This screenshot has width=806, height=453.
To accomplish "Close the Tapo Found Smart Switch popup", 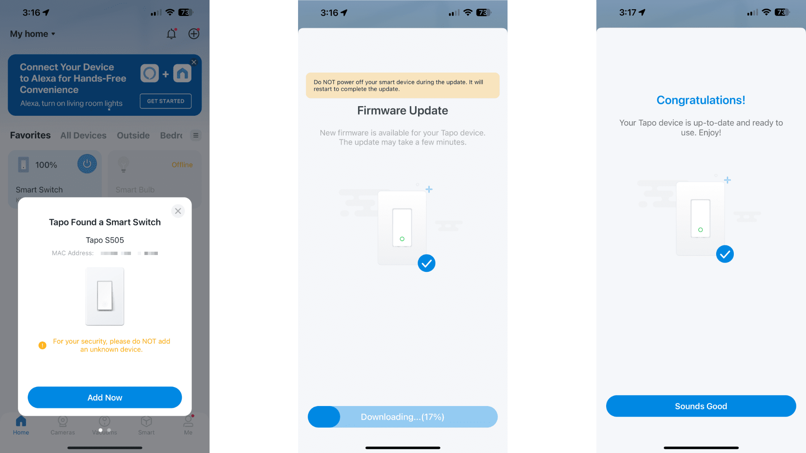I will click(x=178, y=211).
